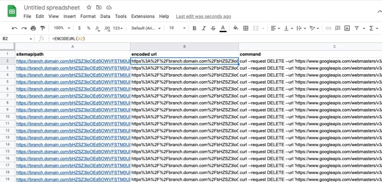Print the spreadsheet
Screen dimensions: 382x182
click(x=33, y=28)
